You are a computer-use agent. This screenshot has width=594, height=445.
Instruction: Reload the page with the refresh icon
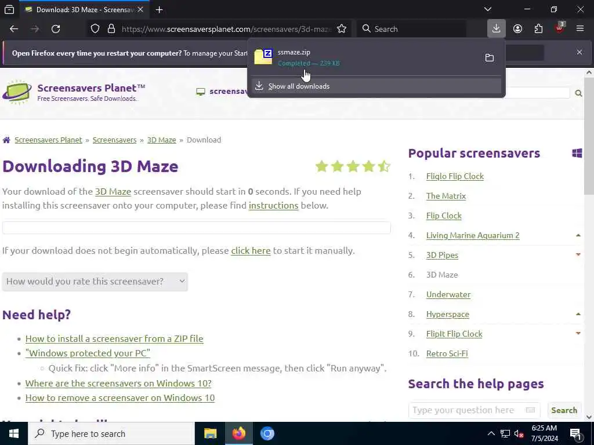coord(56,29)
